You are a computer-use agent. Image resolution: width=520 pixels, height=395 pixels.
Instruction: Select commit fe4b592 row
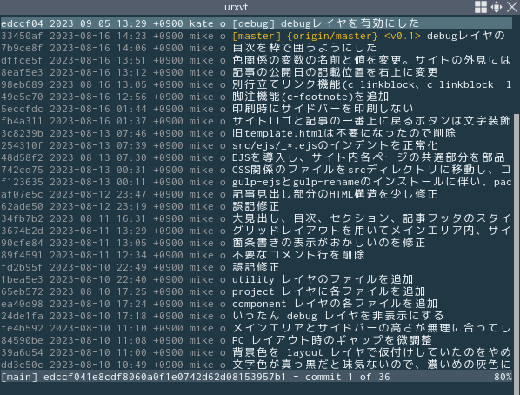point(257,328)
